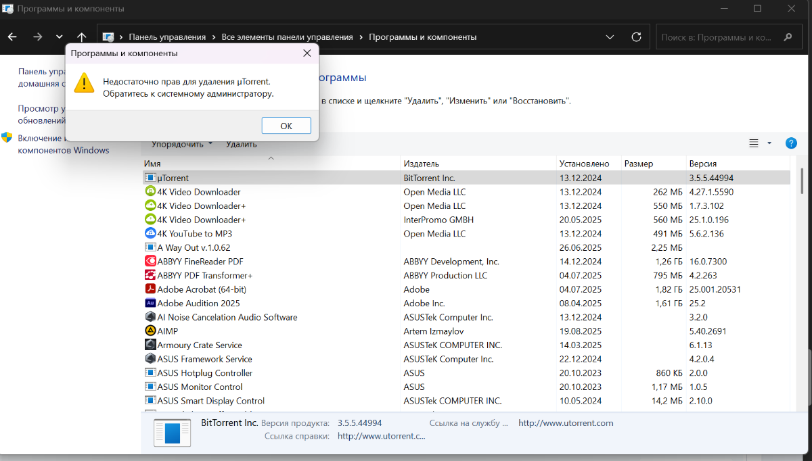Open http://www.utorrent.com support link
Image resolution: width=812 pixels, height=461 pixels.
click(566, 423)
